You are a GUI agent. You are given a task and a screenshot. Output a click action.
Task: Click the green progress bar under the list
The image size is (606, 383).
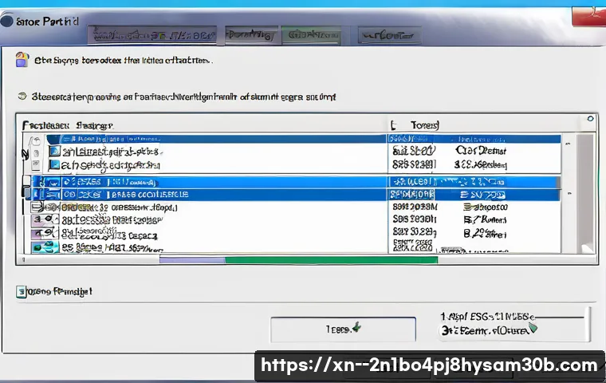tap(331, 259)
